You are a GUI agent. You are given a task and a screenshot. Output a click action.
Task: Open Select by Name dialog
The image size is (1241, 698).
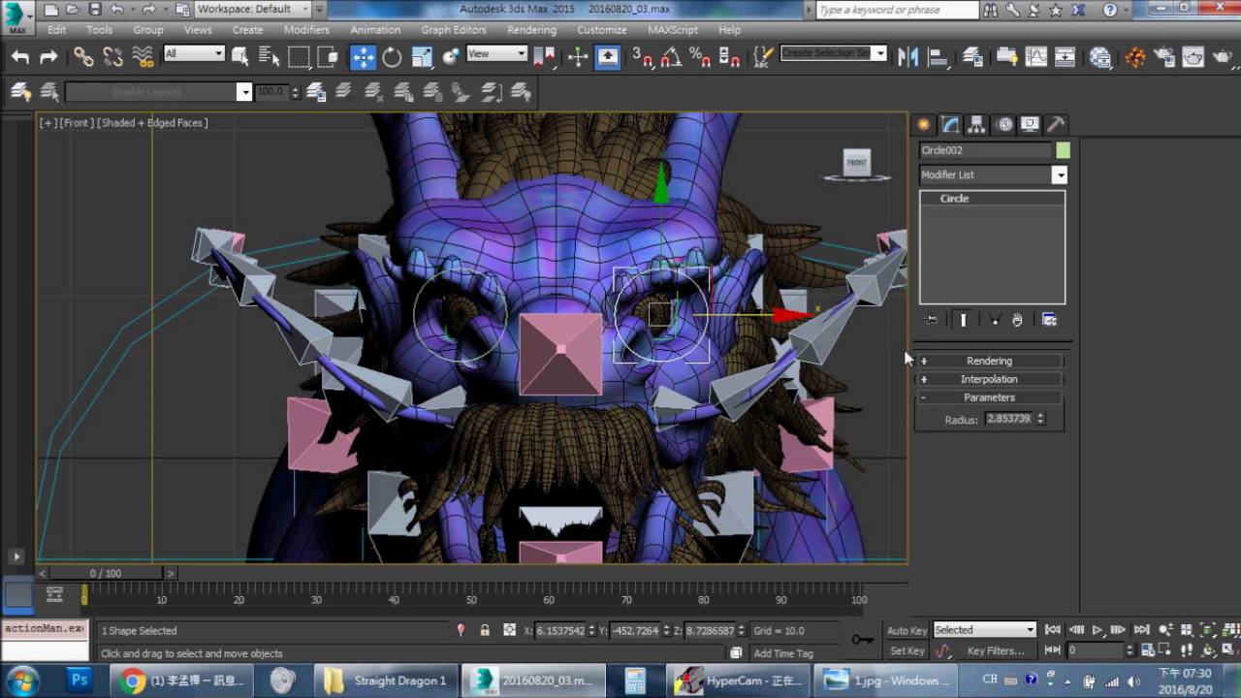point(269,57)
